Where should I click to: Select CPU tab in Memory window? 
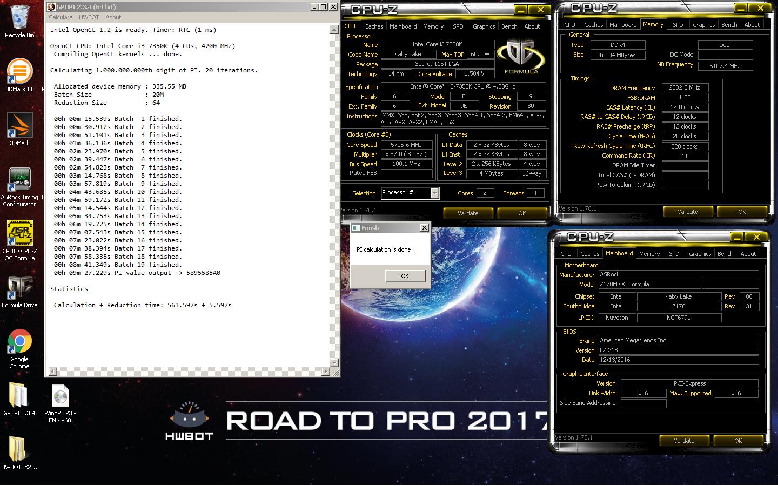(x=569, y=25)
